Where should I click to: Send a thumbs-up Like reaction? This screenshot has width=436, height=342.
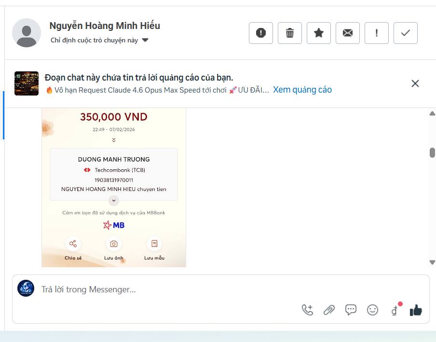(x=415, y=311)
